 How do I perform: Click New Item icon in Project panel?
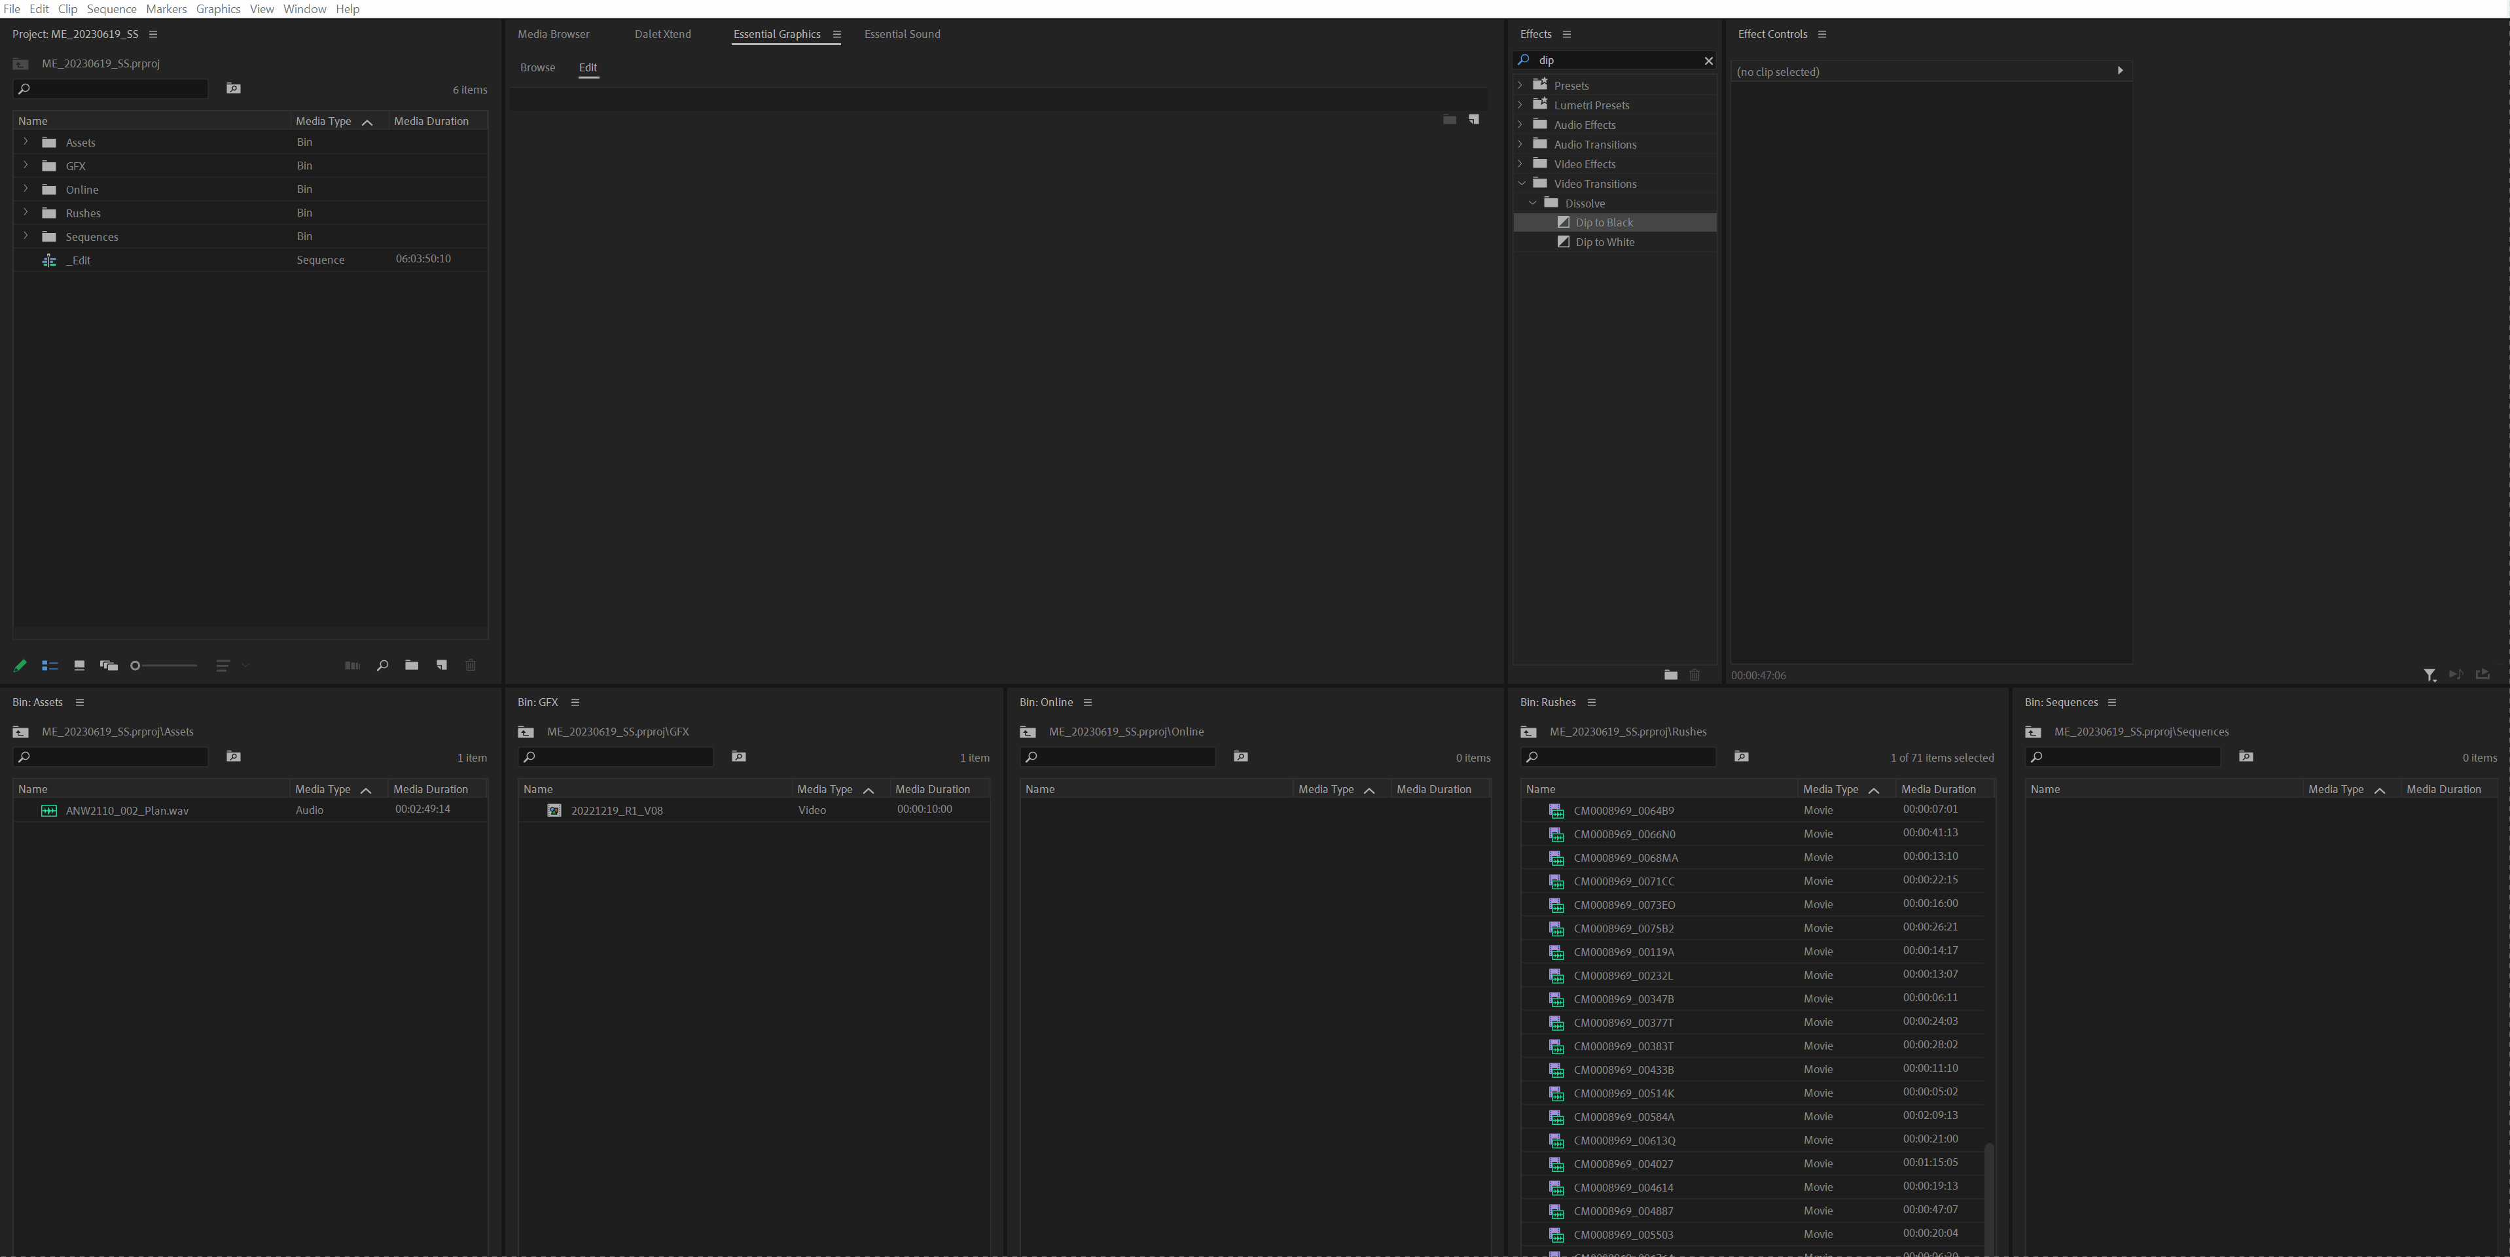coord(441,665)
